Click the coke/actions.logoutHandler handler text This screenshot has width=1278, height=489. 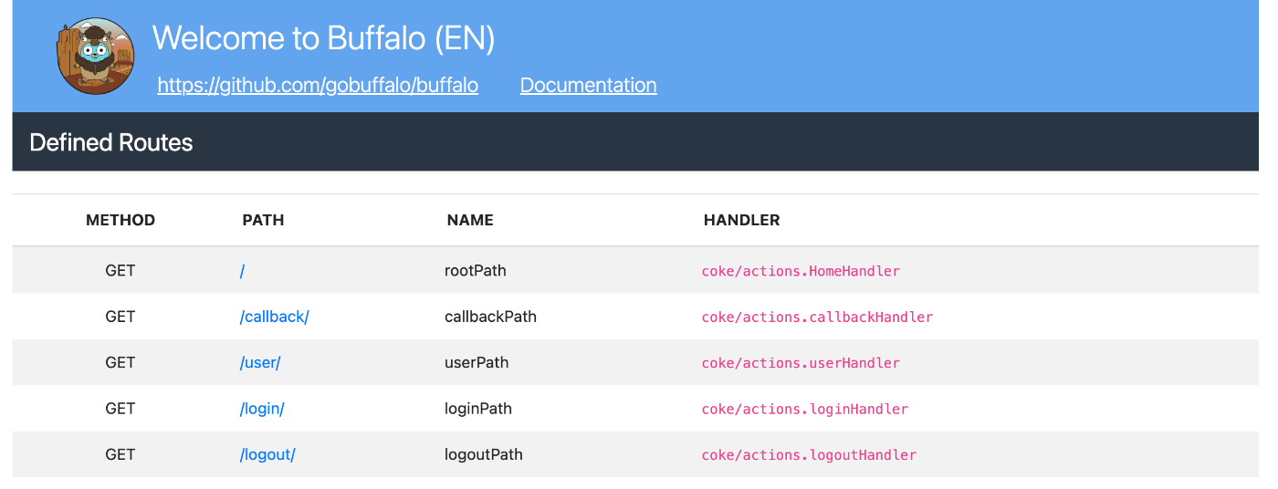click(x=809, y=454)
